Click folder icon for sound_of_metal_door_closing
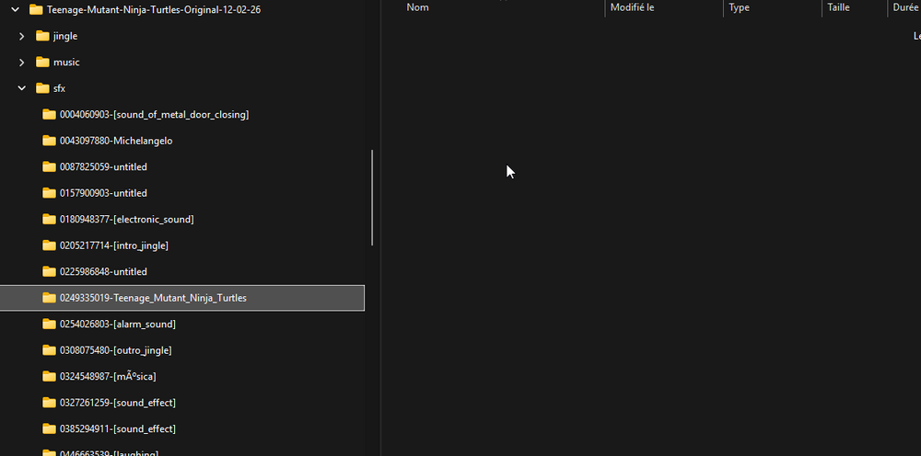921x456 pixels. click(x=50, y=115)
